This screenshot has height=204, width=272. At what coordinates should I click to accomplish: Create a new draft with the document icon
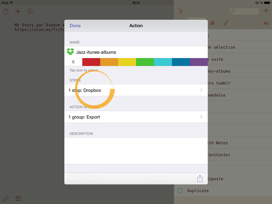pos(6,11)
